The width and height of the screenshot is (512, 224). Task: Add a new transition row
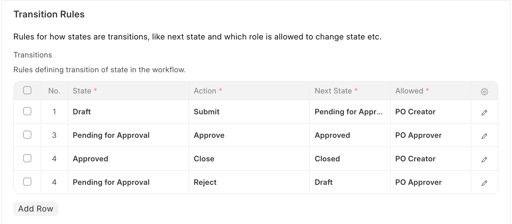point(36,209)
